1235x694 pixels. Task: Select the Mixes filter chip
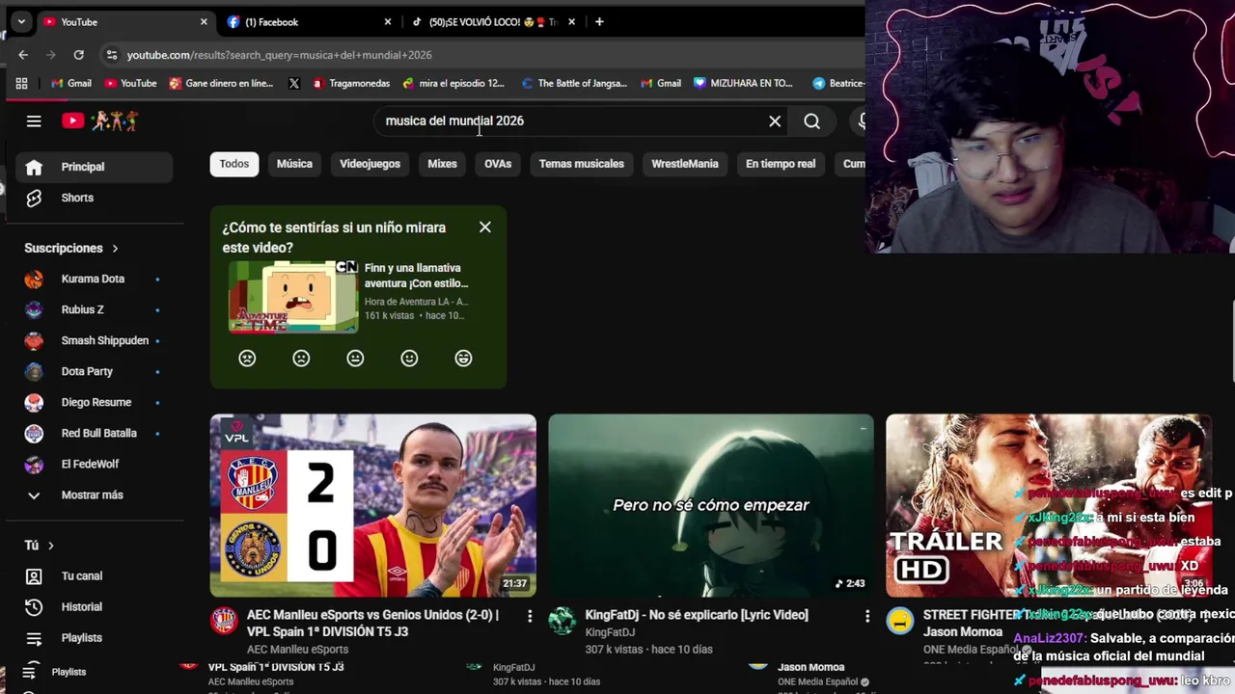pyautogui.click(x=442, y=164)
